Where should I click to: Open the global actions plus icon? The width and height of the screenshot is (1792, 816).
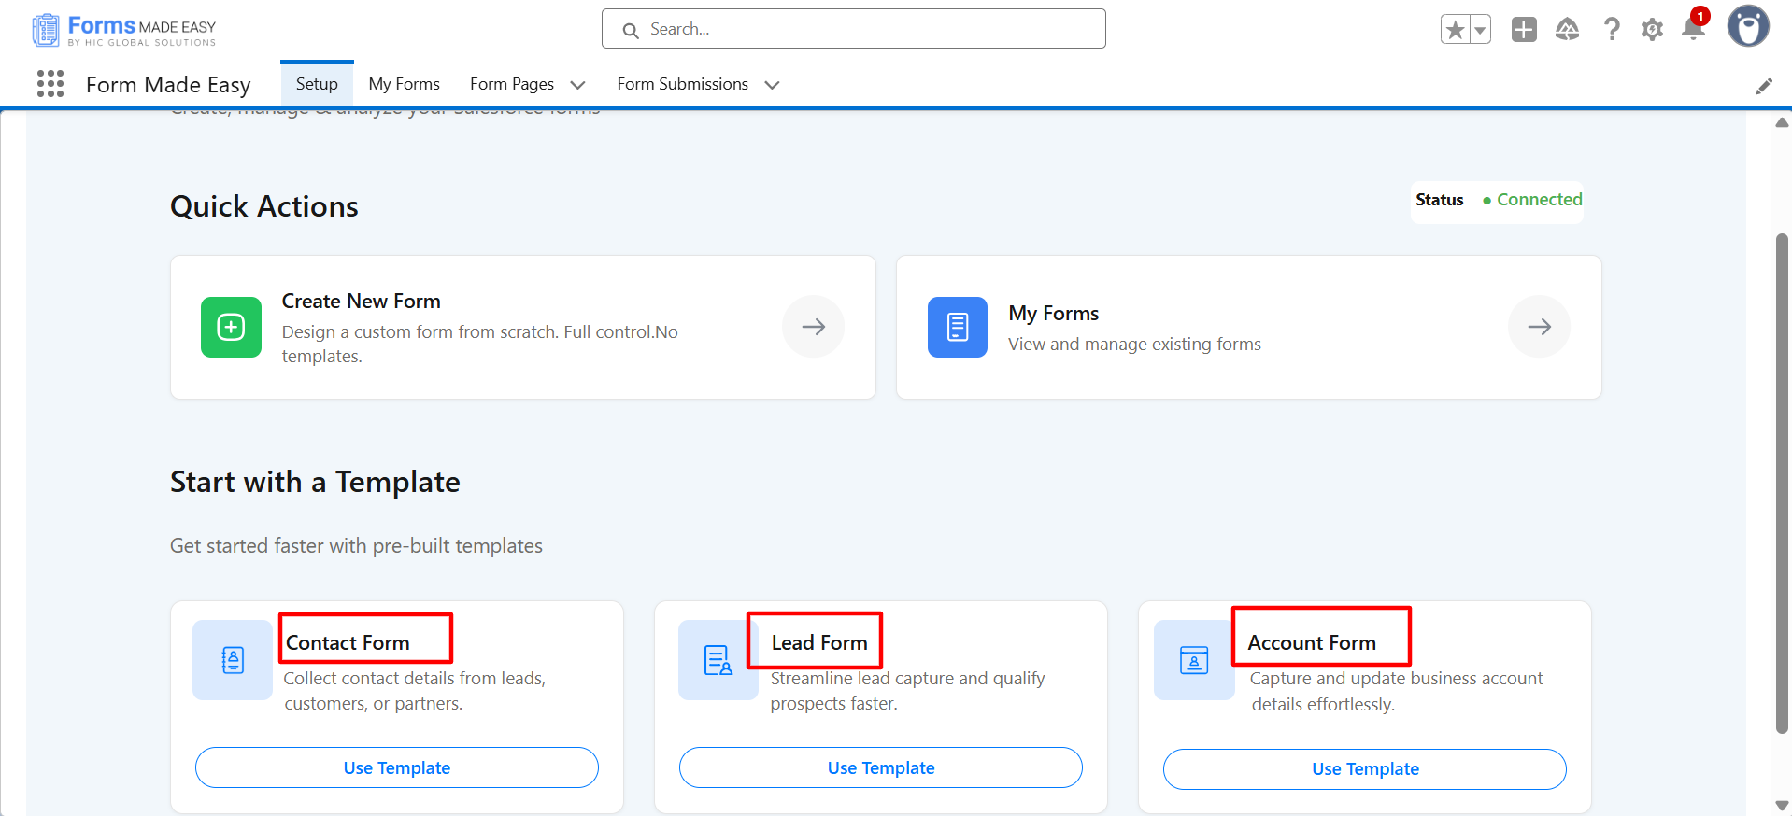click(x=1524, y=30)
